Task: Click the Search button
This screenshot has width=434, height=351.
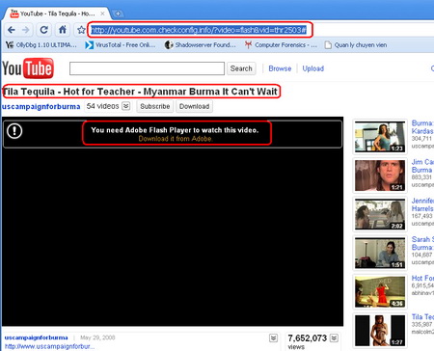Action: [x=241, y=68]
